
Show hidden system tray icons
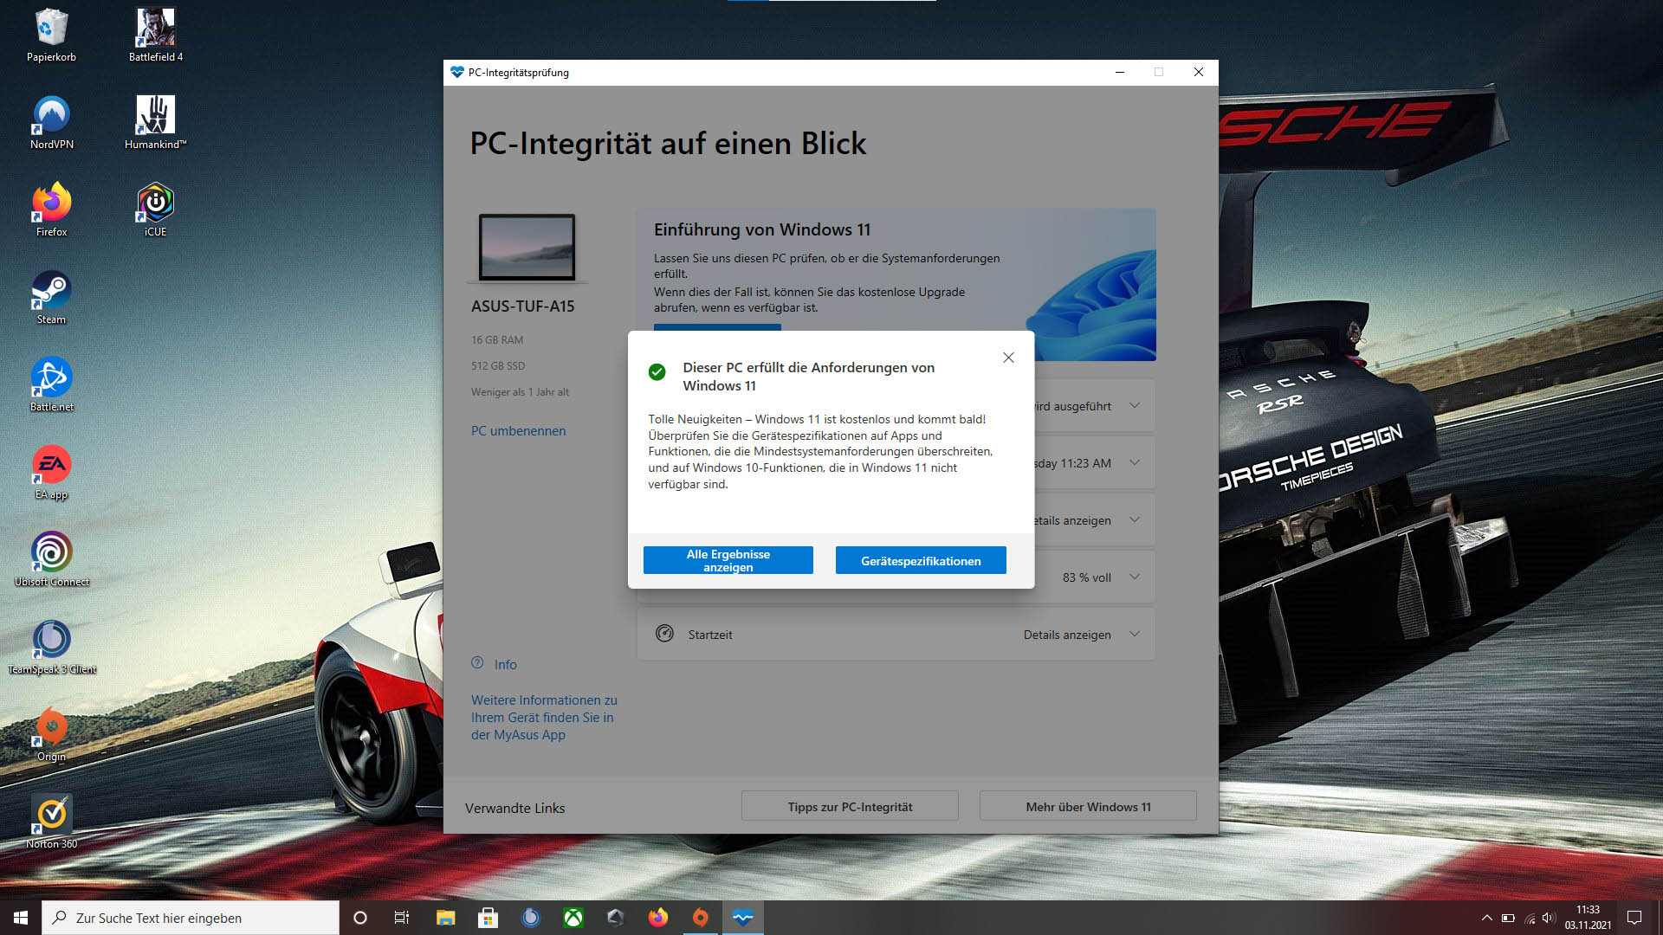[x=1486, y=918]
